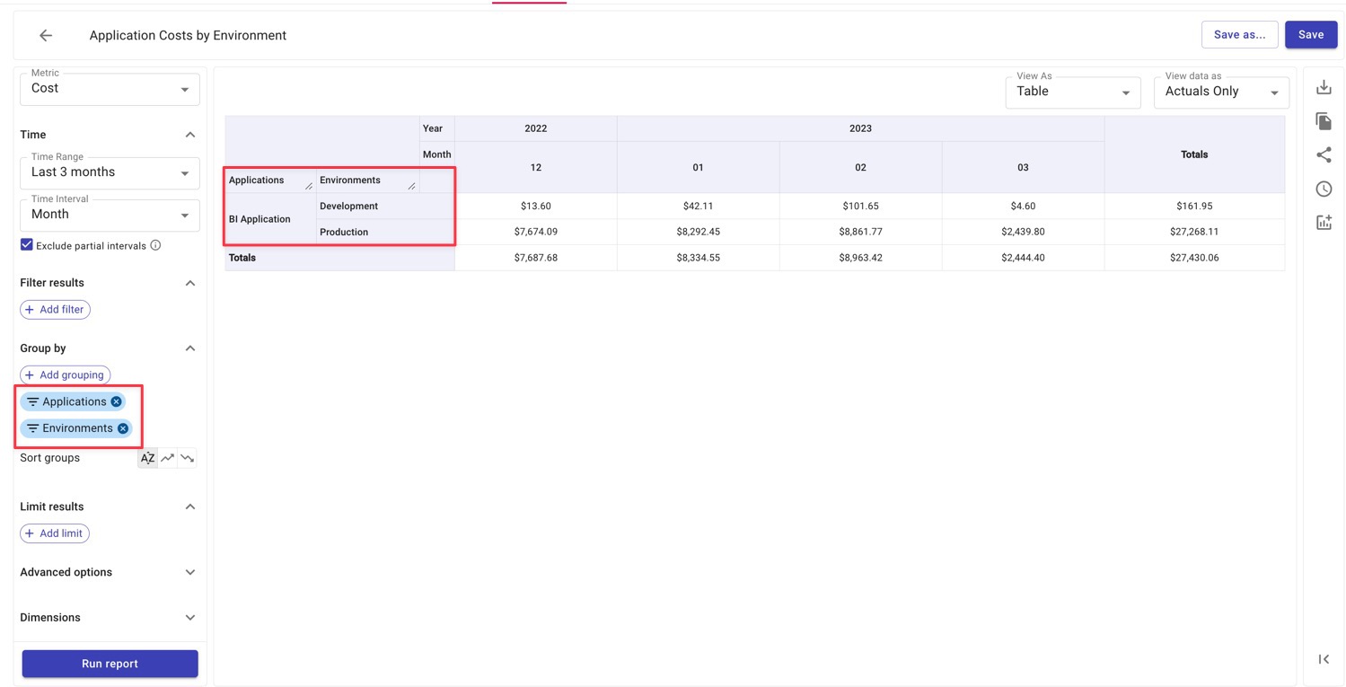Open the schedule clock icon
The image size is (1346, 687).
[1324, 189]
